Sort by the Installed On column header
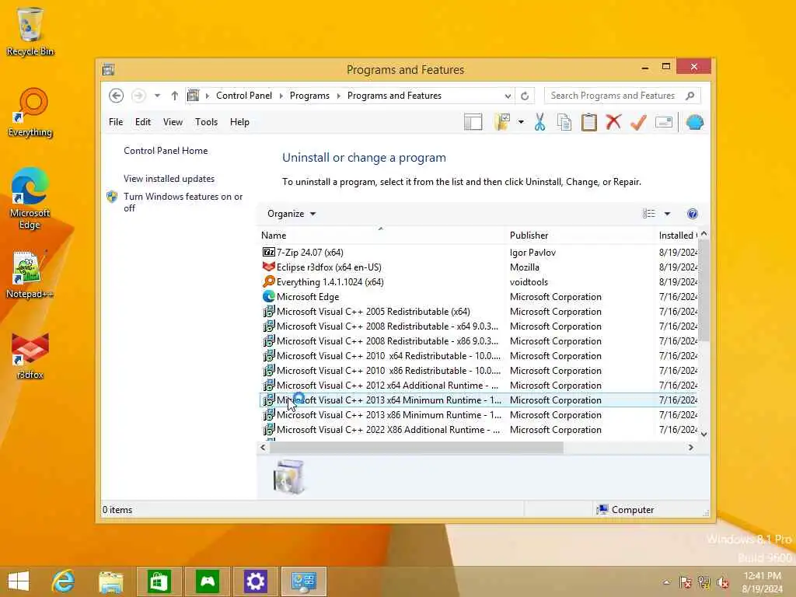 tap(678, 236)
